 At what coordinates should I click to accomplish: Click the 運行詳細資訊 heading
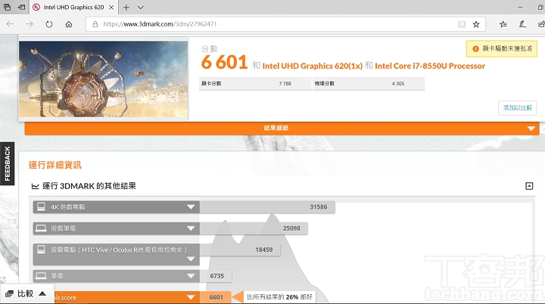click(x=55, y=165)
